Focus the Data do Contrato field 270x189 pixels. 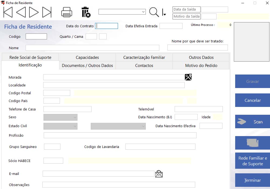106,26
